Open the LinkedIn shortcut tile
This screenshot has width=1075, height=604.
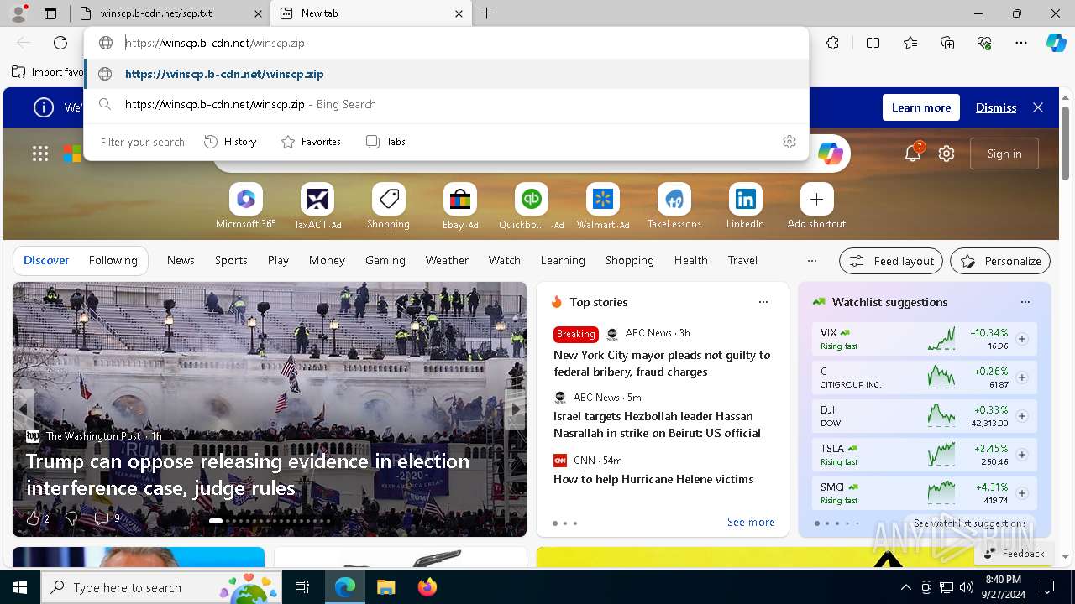(745, 206)
